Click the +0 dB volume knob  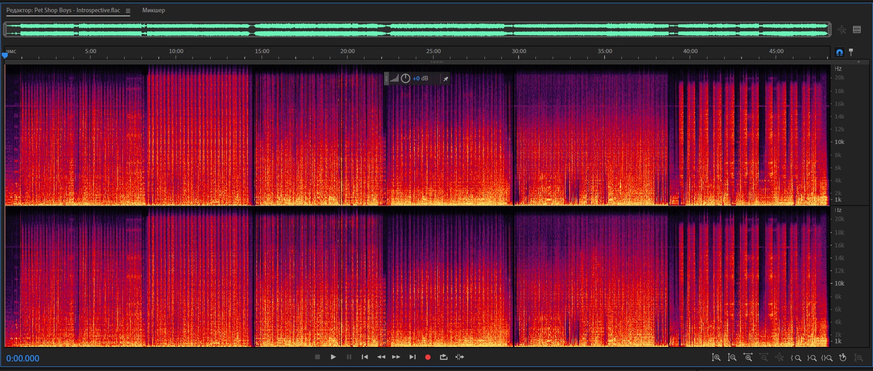(405, 79)
